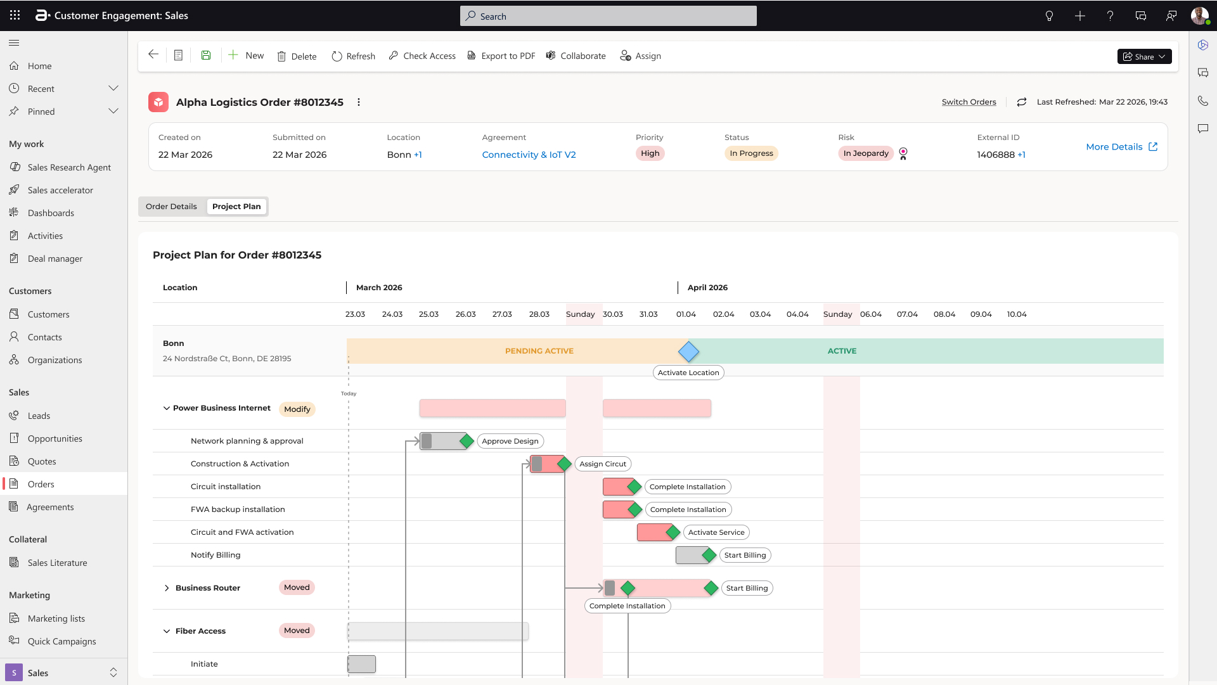
Task: Click Export to PDF
Action: (x=501, y=56)
